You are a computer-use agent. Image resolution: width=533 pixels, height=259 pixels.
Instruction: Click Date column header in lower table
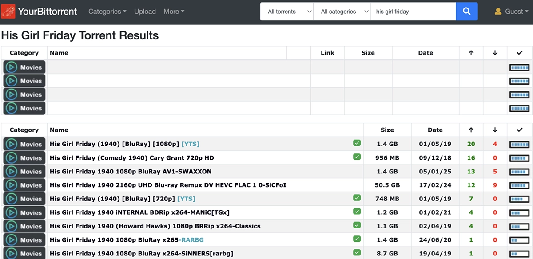click(435, 130)
